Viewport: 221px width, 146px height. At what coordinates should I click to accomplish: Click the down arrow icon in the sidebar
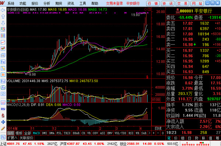pyautogui.click(x=3, y=23)
